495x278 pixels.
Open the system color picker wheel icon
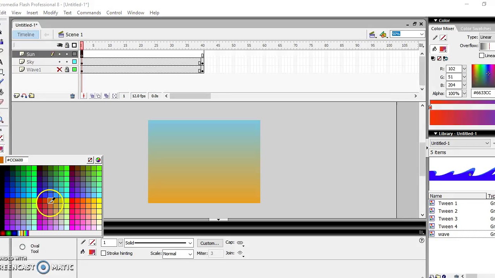[x=98, y=160]
